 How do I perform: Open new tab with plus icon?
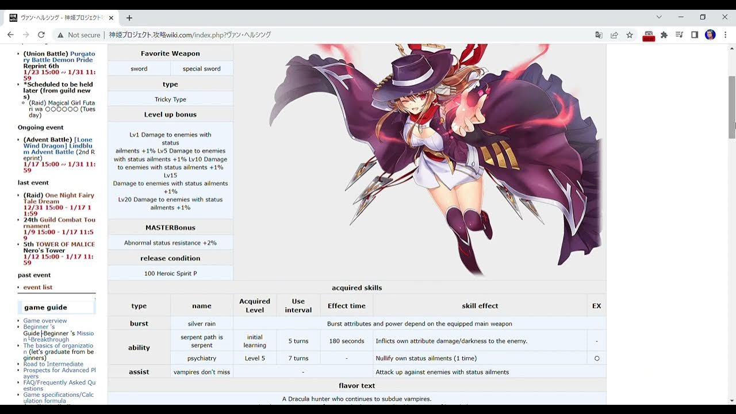tap(129, 18)
